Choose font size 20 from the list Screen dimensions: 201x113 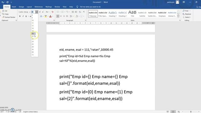pos(35,36)
